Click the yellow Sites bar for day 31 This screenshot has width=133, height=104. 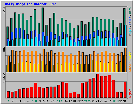pyautogui.click(x=124, y=64)
